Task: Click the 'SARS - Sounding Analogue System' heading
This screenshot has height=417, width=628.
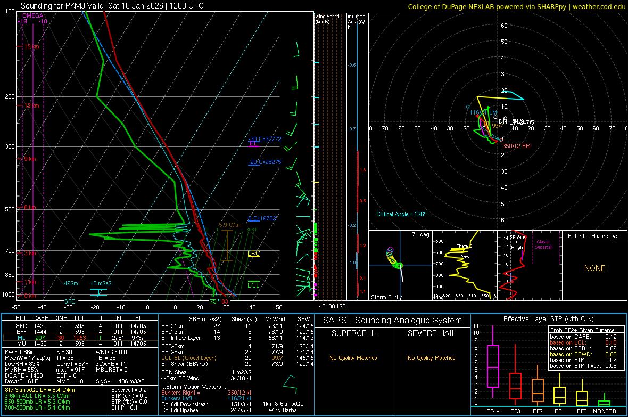Action: (393, 321)
